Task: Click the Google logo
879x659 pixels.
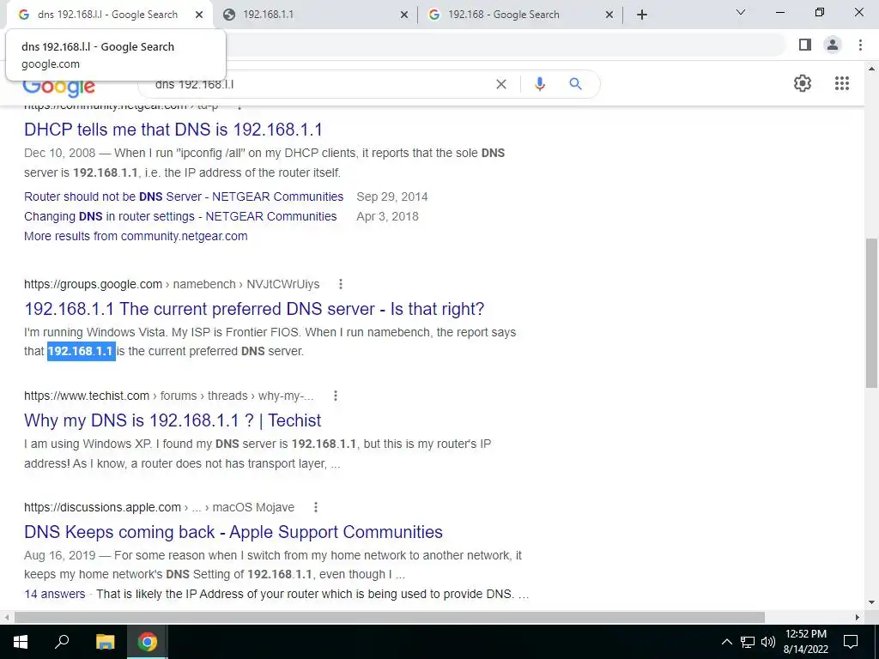Action: (x=59, y=87)
